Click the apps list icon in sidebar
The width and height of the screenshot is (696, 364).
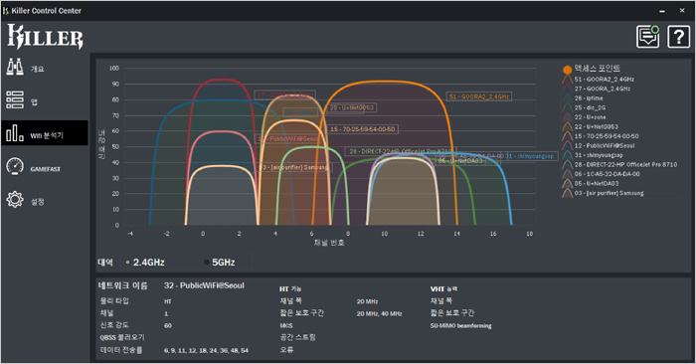point(15,99)
